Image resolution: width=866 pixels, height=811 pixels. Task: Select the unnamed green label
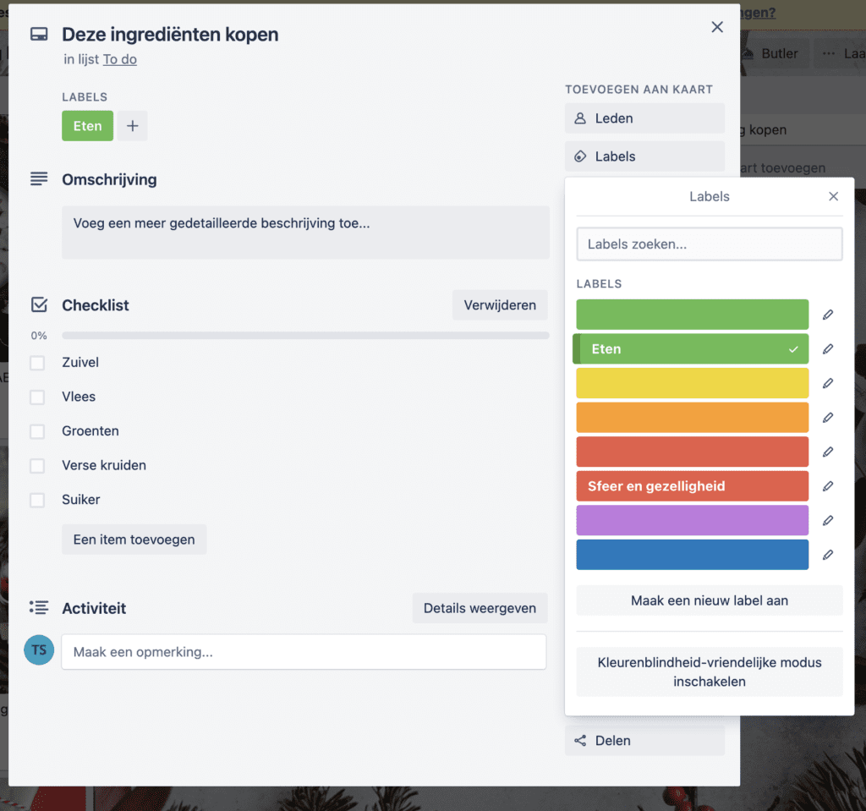(692, 315)
